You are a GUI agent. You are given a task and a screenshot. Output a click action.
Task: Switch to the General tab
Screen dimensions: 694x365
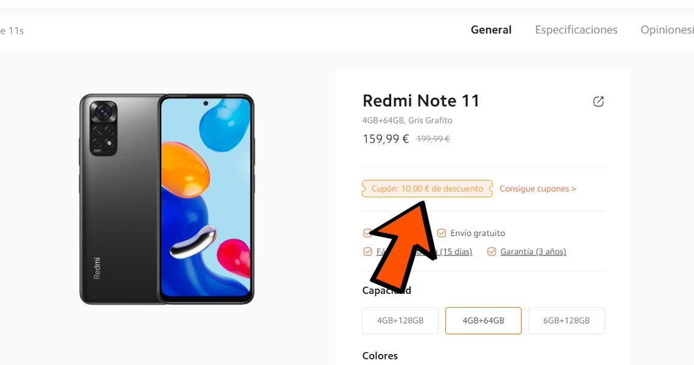491,30
